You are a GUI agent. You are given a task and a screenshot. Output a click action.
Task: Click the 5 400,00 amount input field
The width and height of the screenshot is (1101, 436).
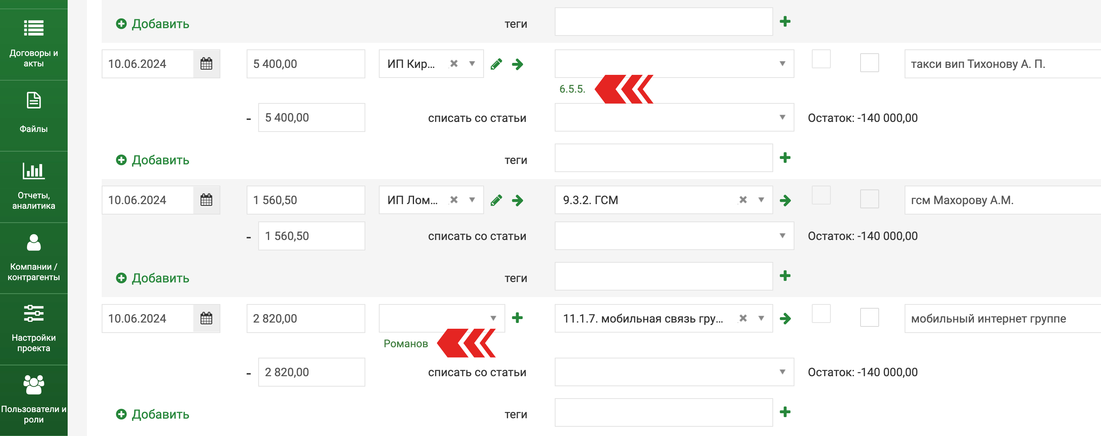click(x=305, y=64)
